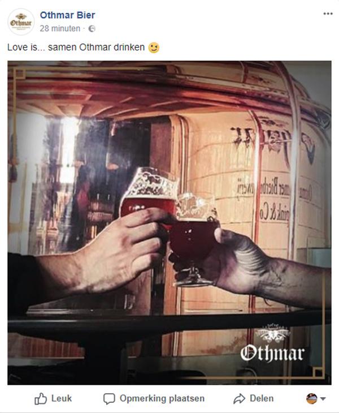Select the Opmerking plaatsen text
The image size is (339, 413).
tap(162, 398)
